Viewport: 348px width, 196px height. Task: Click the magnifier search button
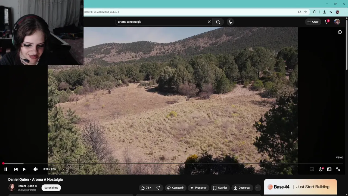[x=218, y=22]
